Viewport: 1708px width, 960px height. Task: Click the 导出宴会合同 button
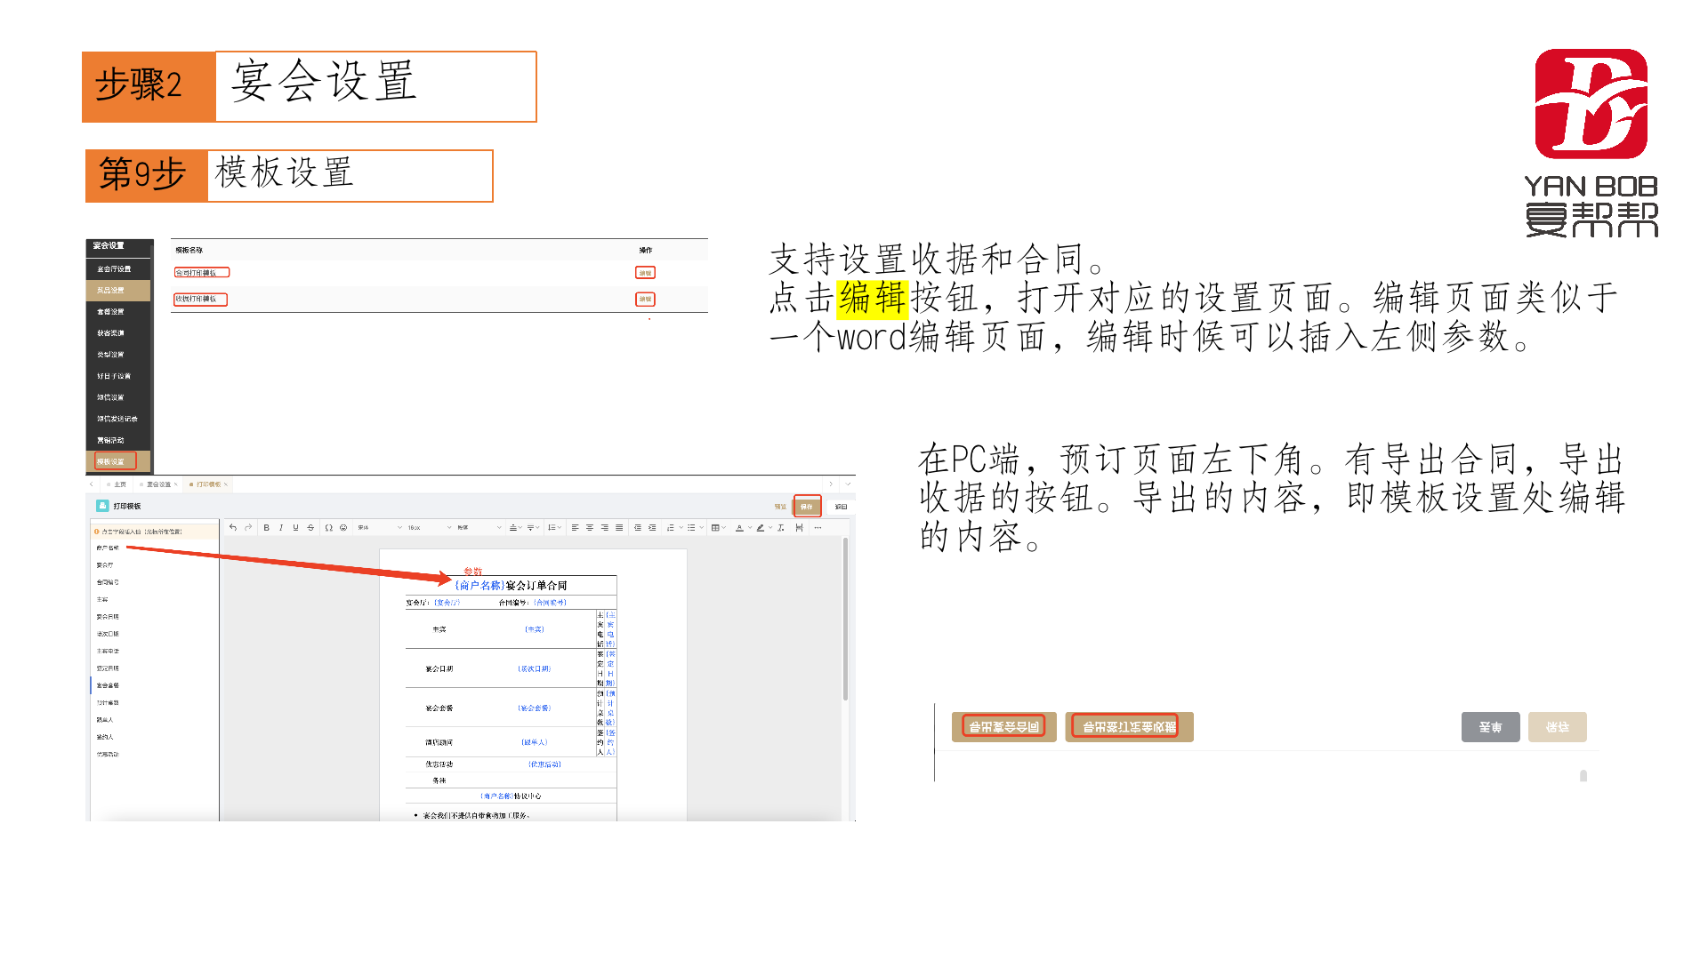(1003, 726)
